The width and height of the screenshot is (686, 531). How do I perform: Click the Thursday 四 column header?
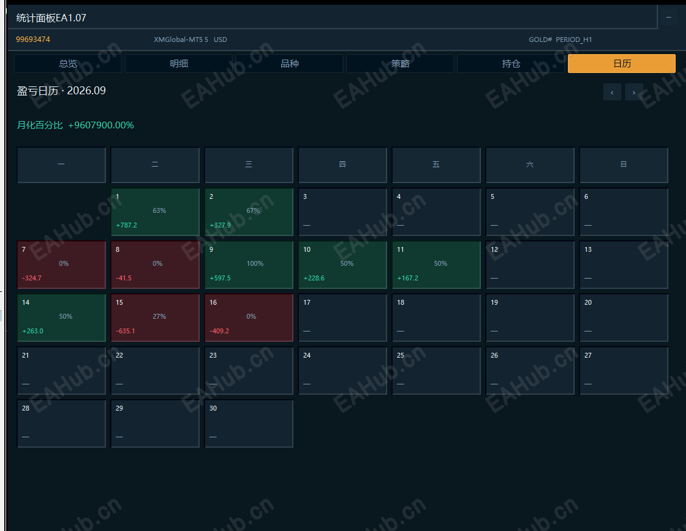click(343, 165)
